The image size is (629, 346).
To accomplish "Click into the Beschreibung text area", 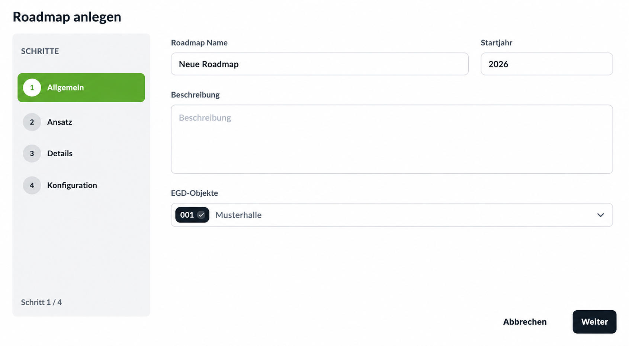I will pyautogui.click(x=392, y=139).
